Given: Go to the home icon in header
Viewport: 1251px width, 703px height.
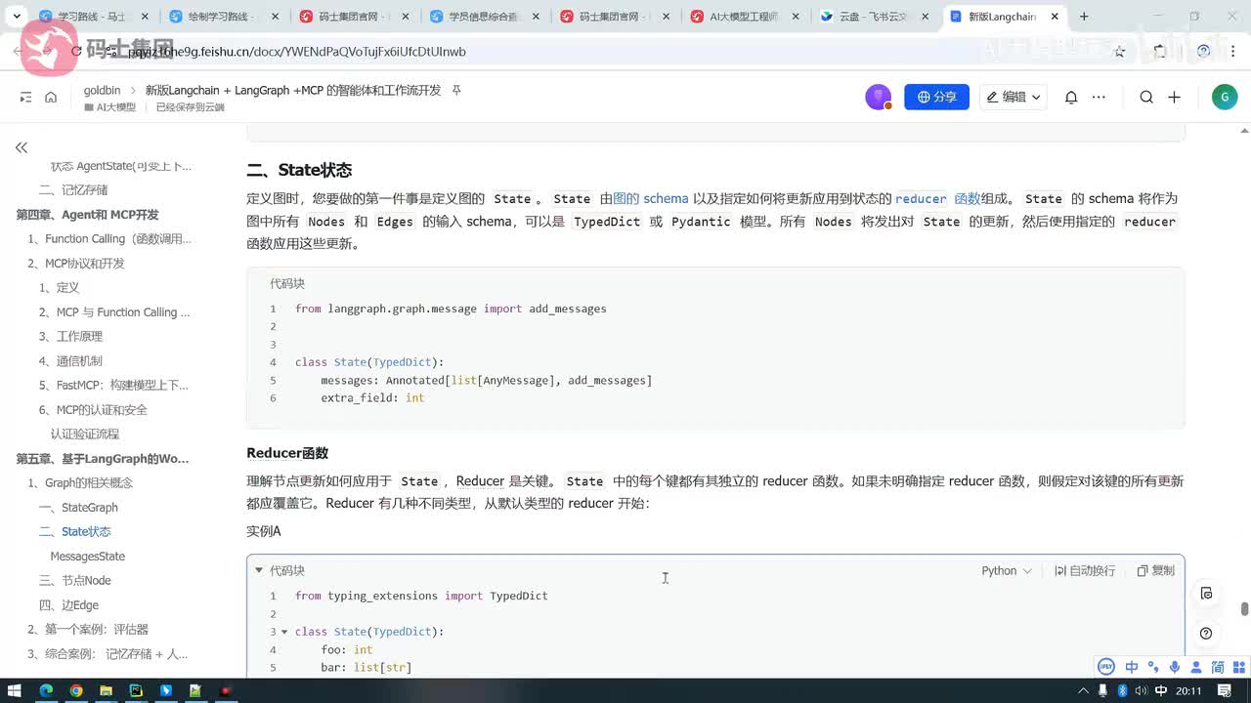Looking at the screenshot, I should click(x=51, y=97).
